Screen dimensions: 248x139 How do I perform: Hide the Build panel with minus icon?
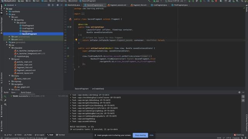point(243,92)
